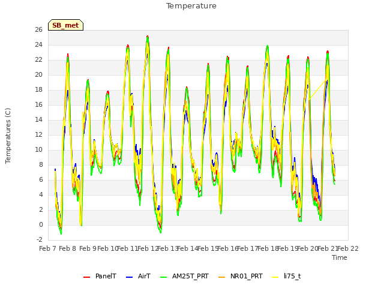Click the Feb 9 tick label

[88, 248]
